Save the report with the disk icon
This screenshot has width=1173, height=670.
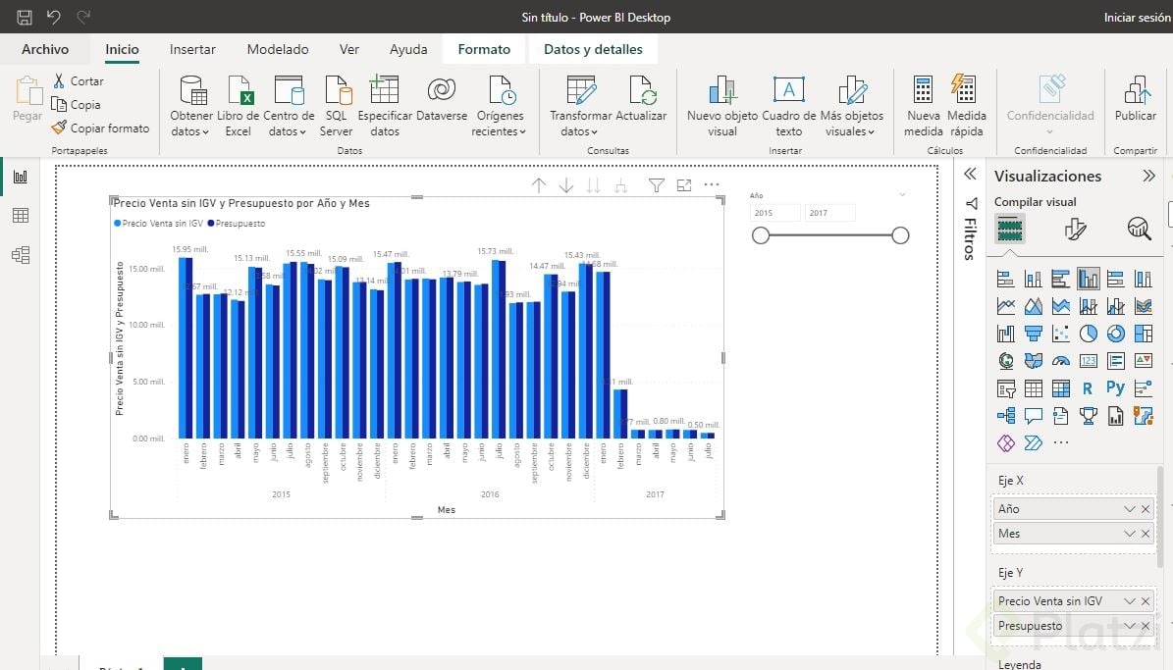pos(25,17)
